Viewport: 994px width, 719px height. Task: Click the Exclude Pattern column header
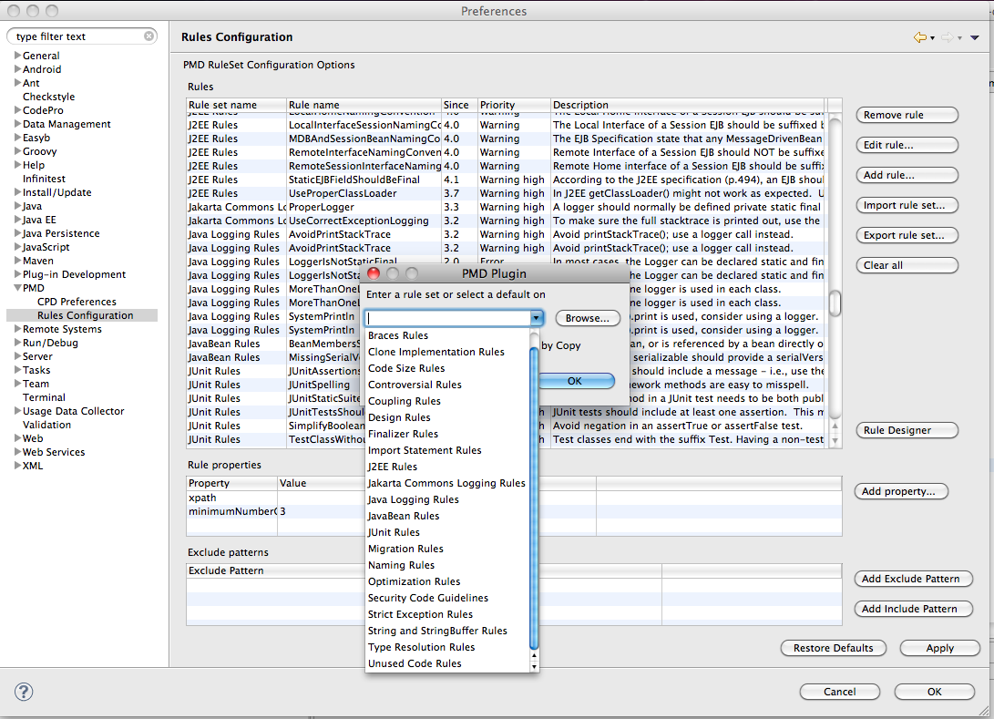point(275,570)
